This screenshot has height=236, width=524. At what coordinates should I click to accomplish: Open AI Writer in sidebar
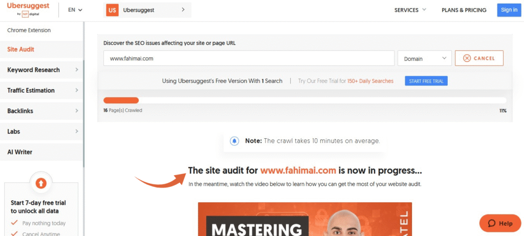(x=41, y=152)
